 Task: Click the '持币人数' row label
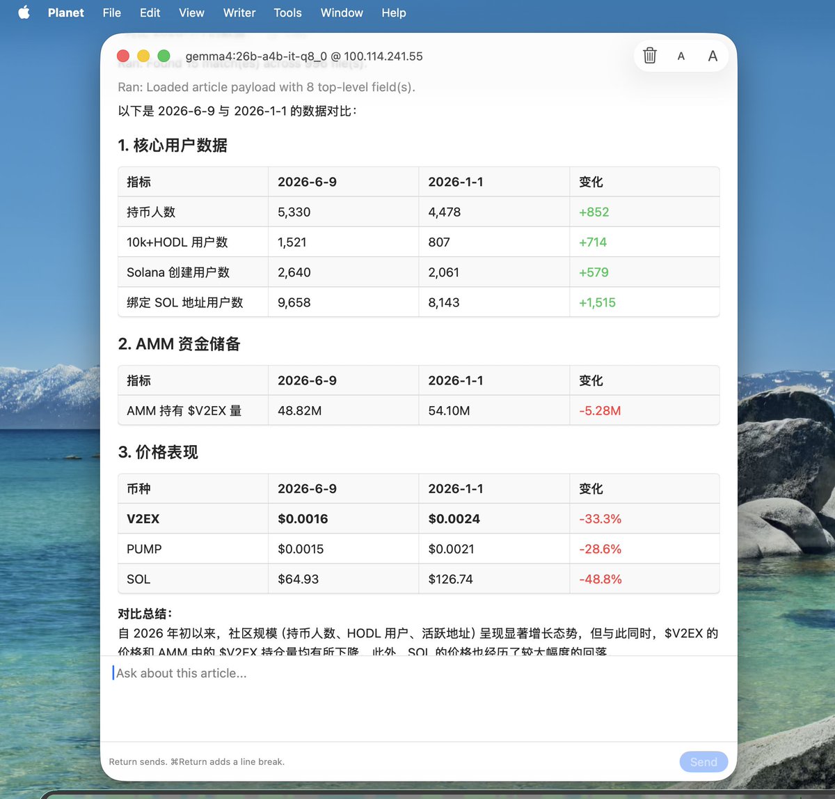151,212
